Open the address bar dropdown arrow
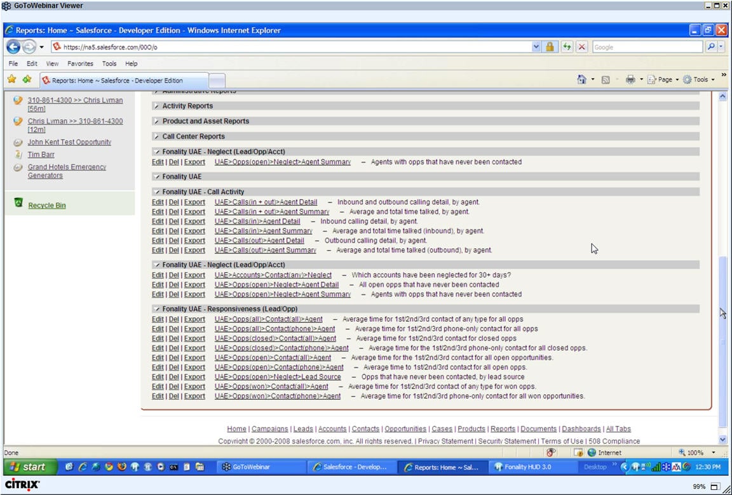Viewport: 732px width, 495px height. (536, 47)
